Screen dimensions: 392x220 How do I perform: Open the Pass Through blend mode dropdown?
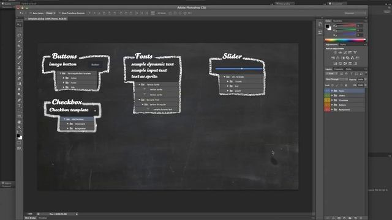[336, 79]
